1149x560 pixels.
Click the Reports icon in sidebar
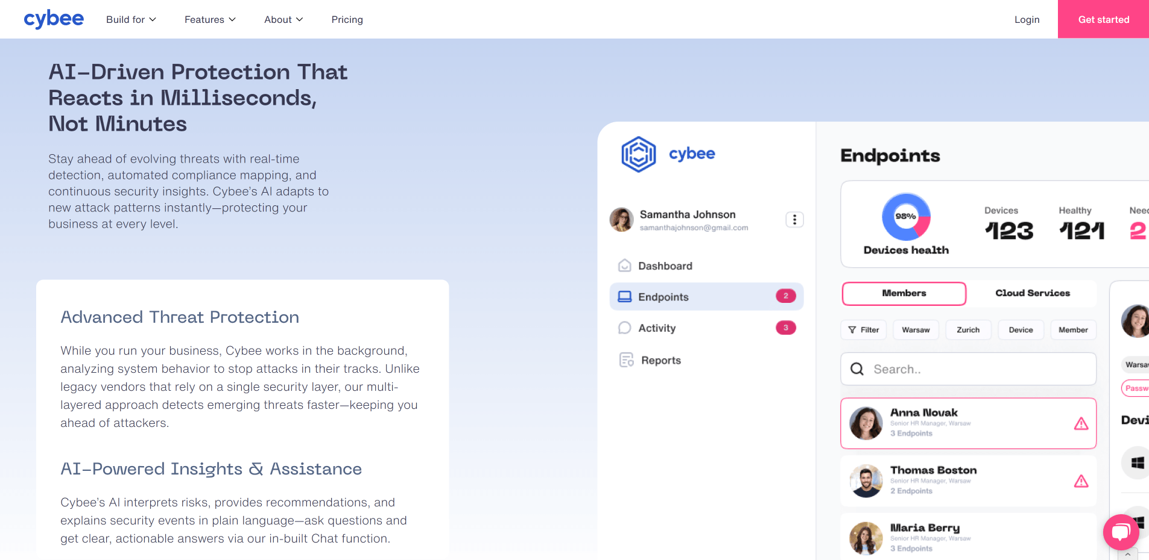[626, 360]
